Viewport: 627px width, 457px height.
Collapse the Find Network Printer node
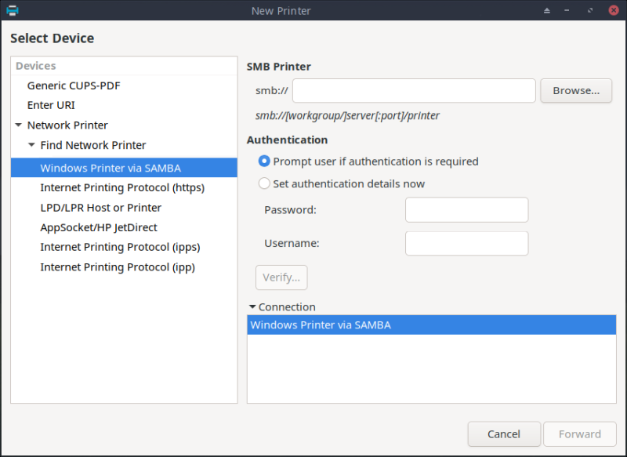[x=31, y=145]
